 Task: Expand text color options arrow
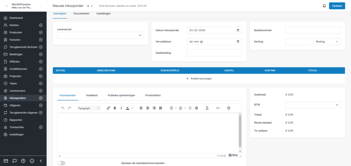point(132,108)
